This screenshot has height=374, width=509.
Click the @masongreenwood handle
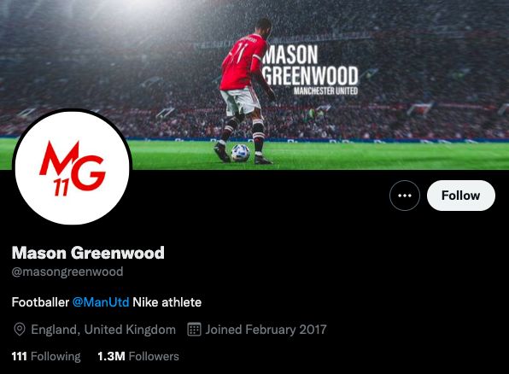point(67,272)
